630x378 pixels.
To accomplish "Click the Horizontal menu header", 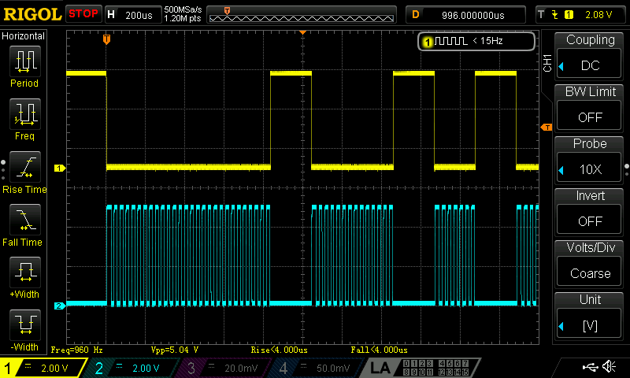I will 24,36.
